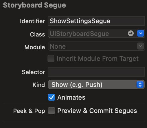The height and width of the screenshot is (128, 147).
Task: Open the Class dropdown with blue chevron
Action: click(x=141, y=33)
